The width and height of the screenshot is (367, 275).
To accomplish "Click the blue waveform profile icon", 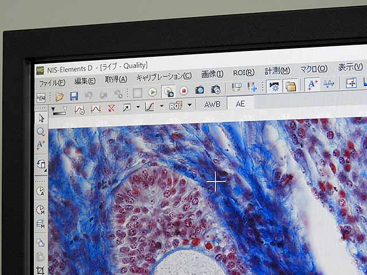I will tap(329, 84).
